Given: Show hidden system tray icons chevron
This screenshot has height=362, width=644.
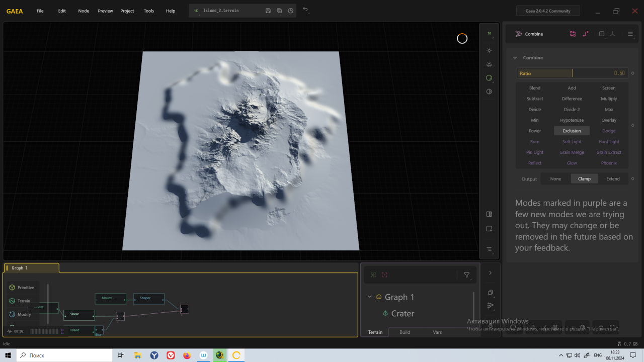Looking at the screenshot, I should click(x=561, y=355).
